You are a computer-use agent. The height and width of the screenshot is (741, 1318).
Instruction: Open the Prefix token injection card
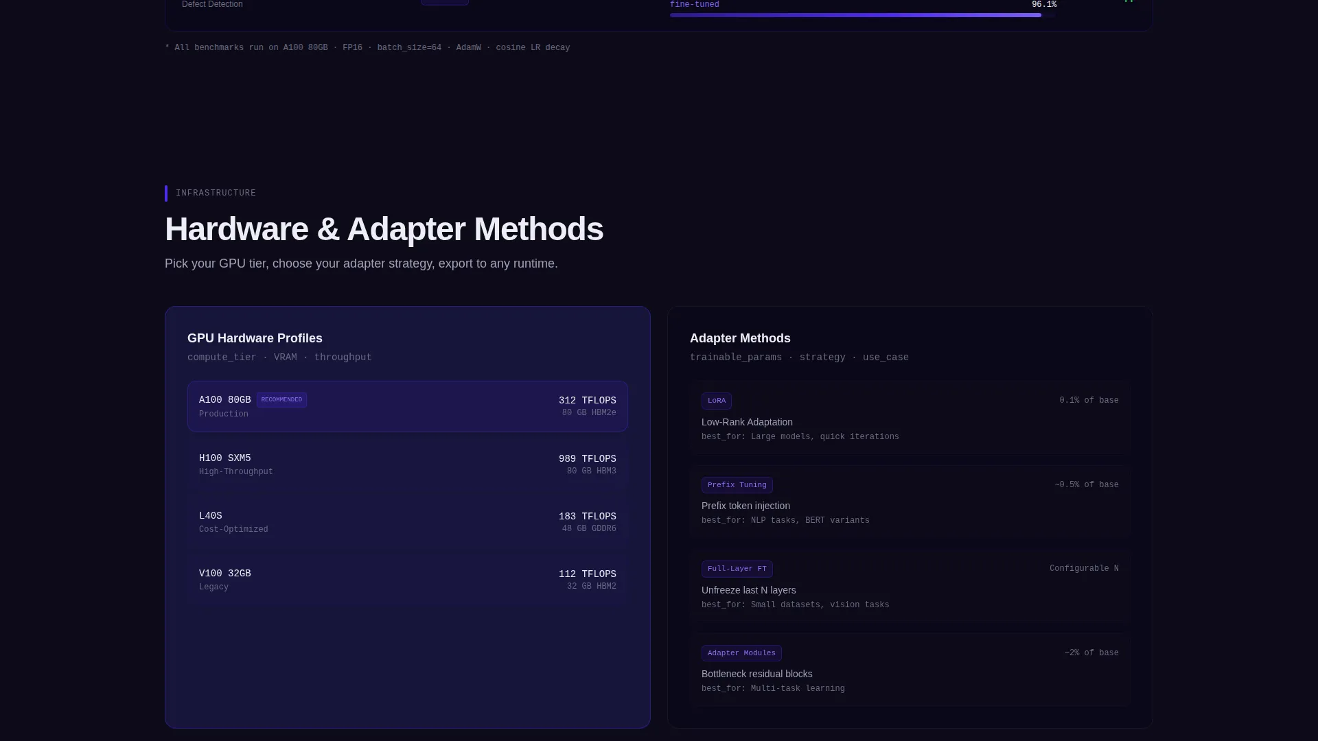(x=910, y=502)
